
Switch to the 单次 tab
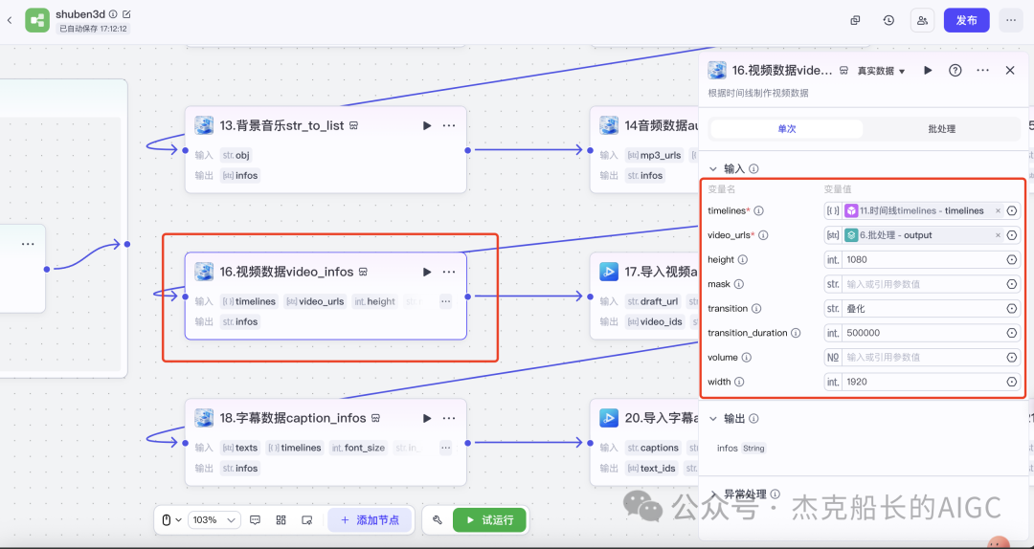[787, 129]
